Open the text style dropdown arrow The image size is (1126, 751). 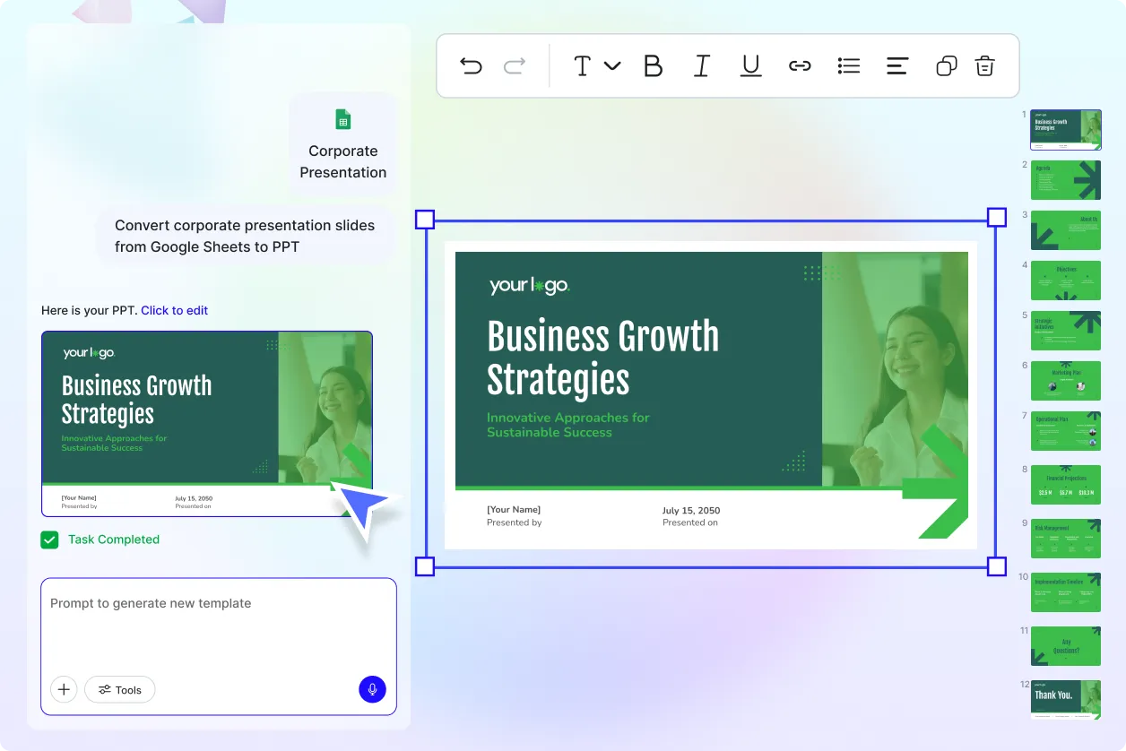click(612, 65)
